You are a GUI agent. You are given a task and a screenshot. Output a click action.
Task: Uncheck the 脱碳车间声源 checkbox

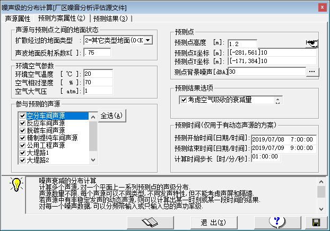(22, 130)
